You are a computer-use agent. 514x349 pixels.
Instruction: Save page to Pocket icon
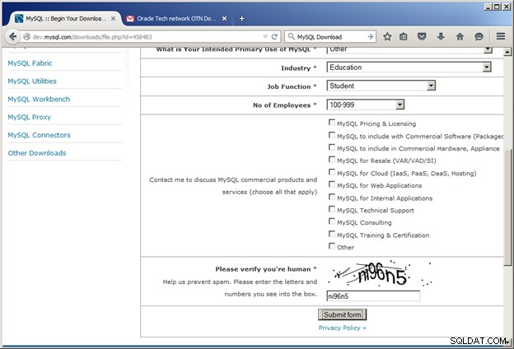click(422, 37)
